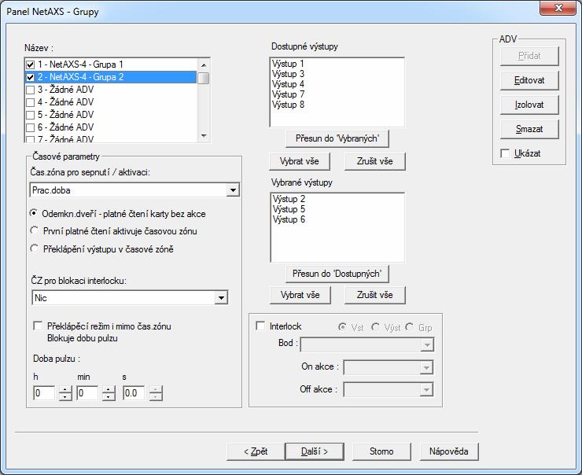
Task: Select the '5 - Žádné ADV' row text
Action: [x=66, y=115]
